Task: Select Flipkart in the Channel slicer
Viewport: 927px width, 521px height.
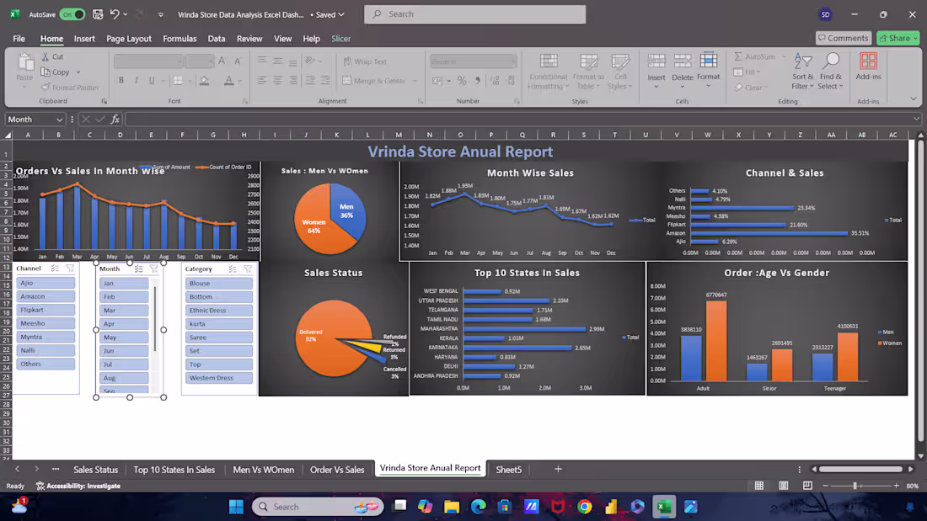Action: point(46,310)
